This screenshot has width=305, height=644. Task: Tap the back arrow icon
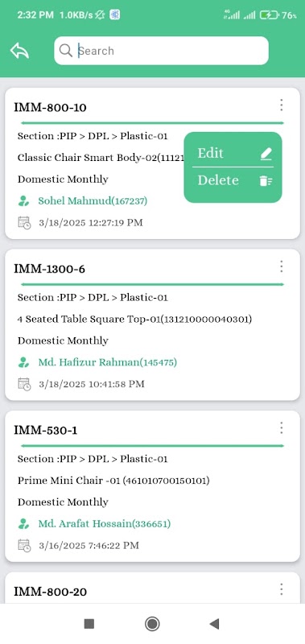(x=19, y=51)
